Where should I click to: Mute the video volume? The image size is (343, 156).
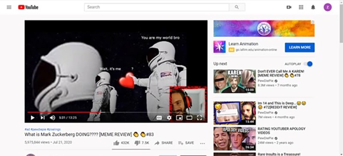(52, 118)
